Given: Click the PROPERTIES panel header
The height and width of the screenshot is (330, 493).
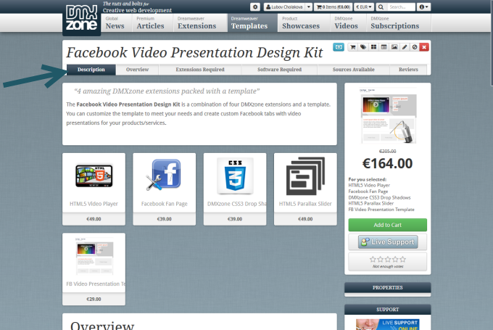Looking at the screenshot, I should tap(388, 287).
